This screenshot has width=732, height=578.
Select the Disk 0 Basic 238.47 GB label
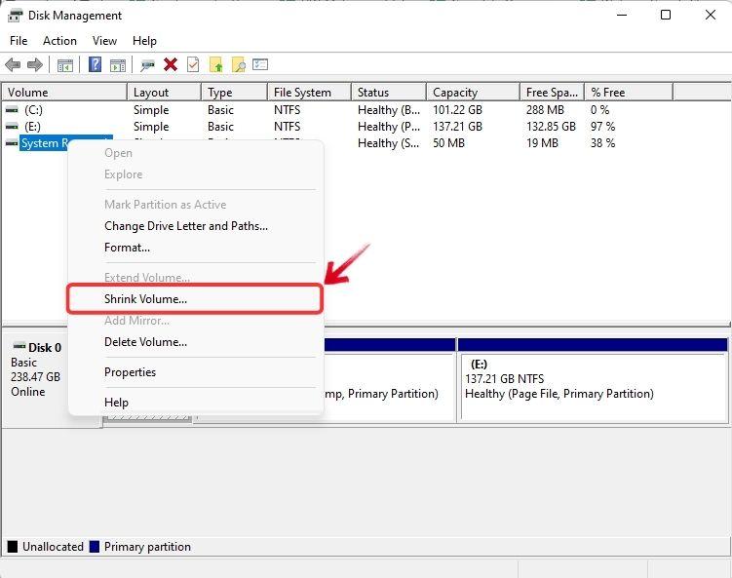click(x=36, y=369)
